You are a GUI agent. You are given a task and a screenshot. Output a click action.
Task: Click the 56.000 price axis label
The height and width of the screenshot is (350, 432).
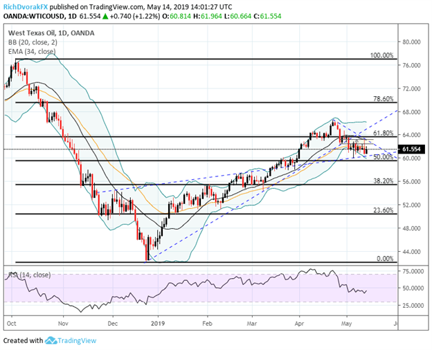point(411,182)
